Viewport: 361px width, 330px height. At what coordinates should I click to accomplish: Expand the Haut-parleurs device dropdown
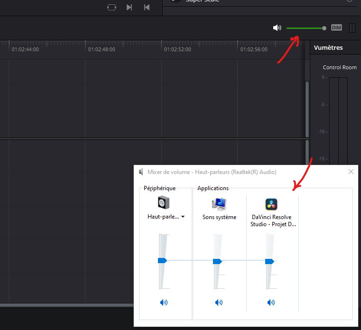[183, 217]
